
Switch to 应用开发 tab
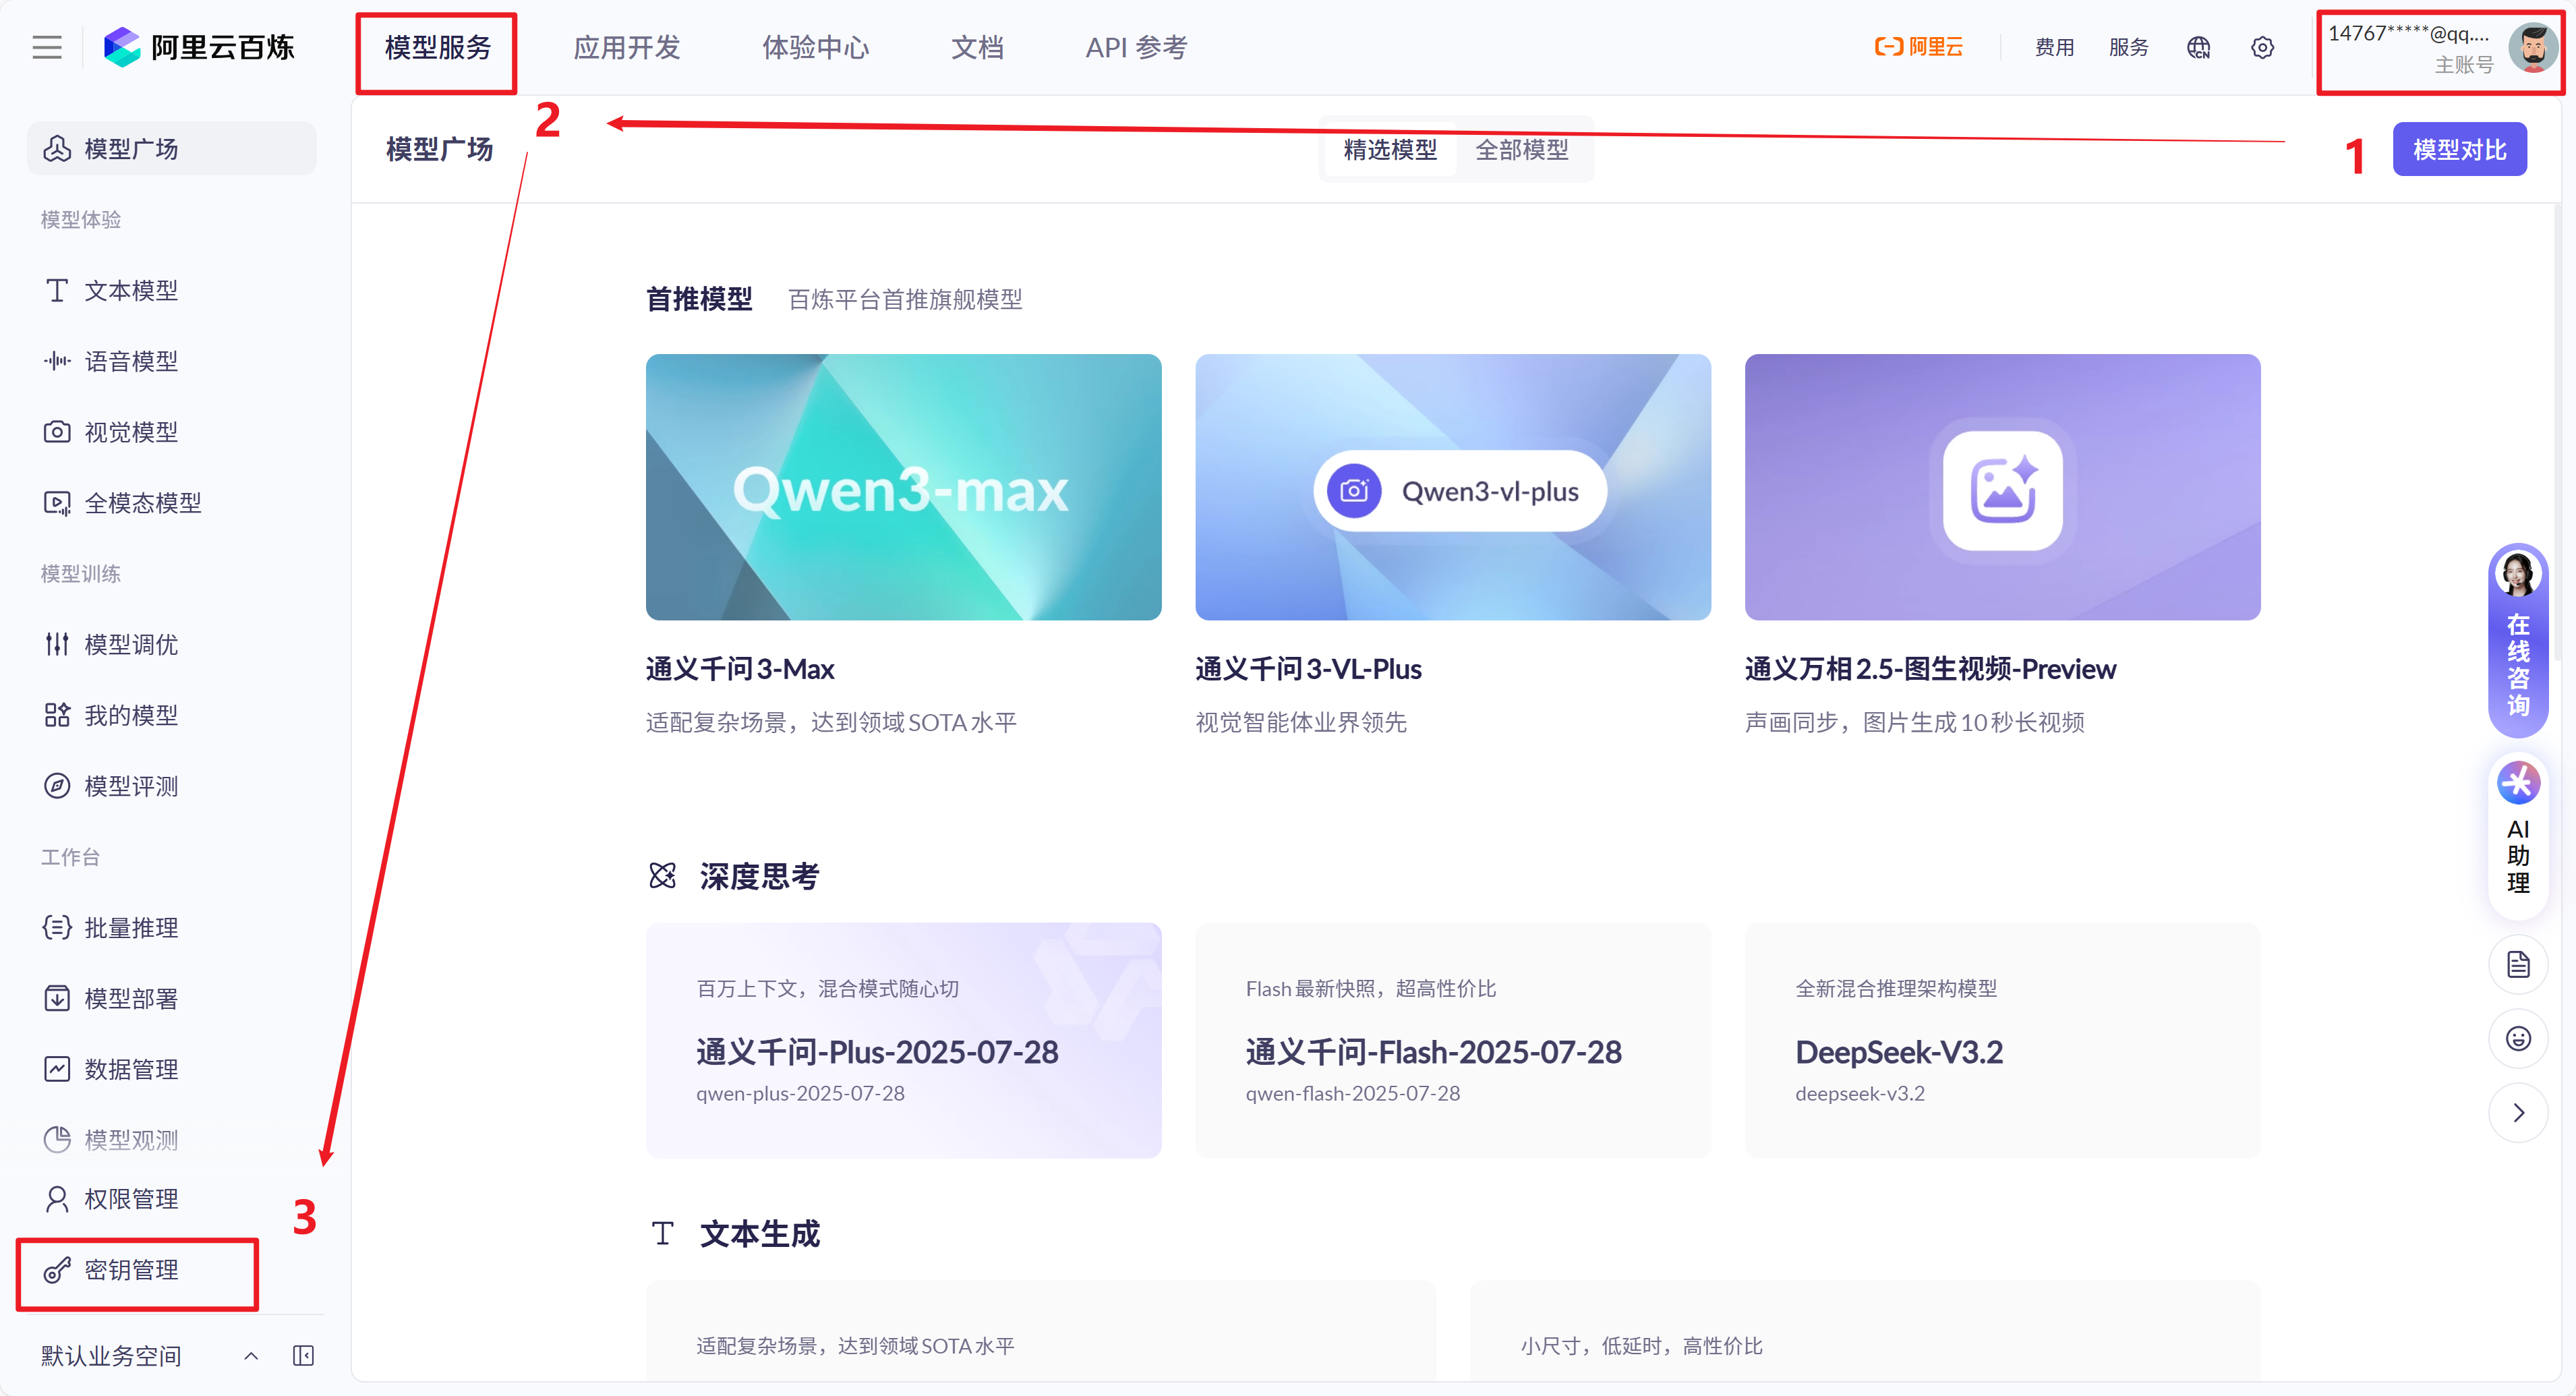pos(627,47)
